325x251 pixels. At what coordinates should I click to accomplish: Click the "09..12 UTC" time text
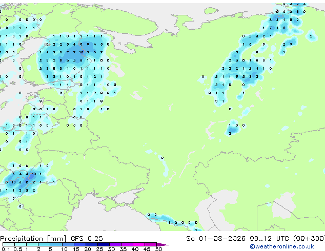tap(269, 238)
